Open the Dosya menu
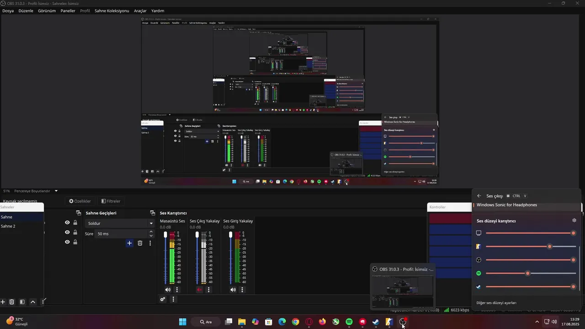 pos(8,11)
